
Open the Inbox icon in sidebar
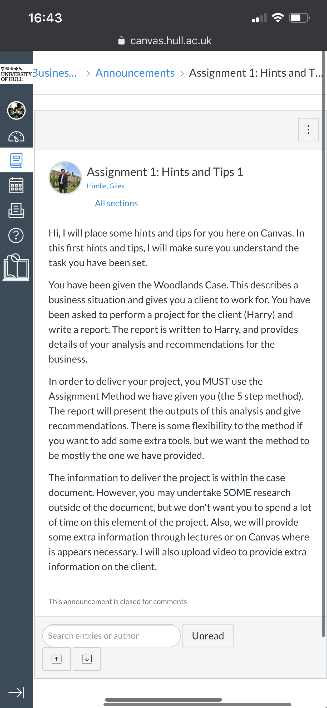click(16, 210)
